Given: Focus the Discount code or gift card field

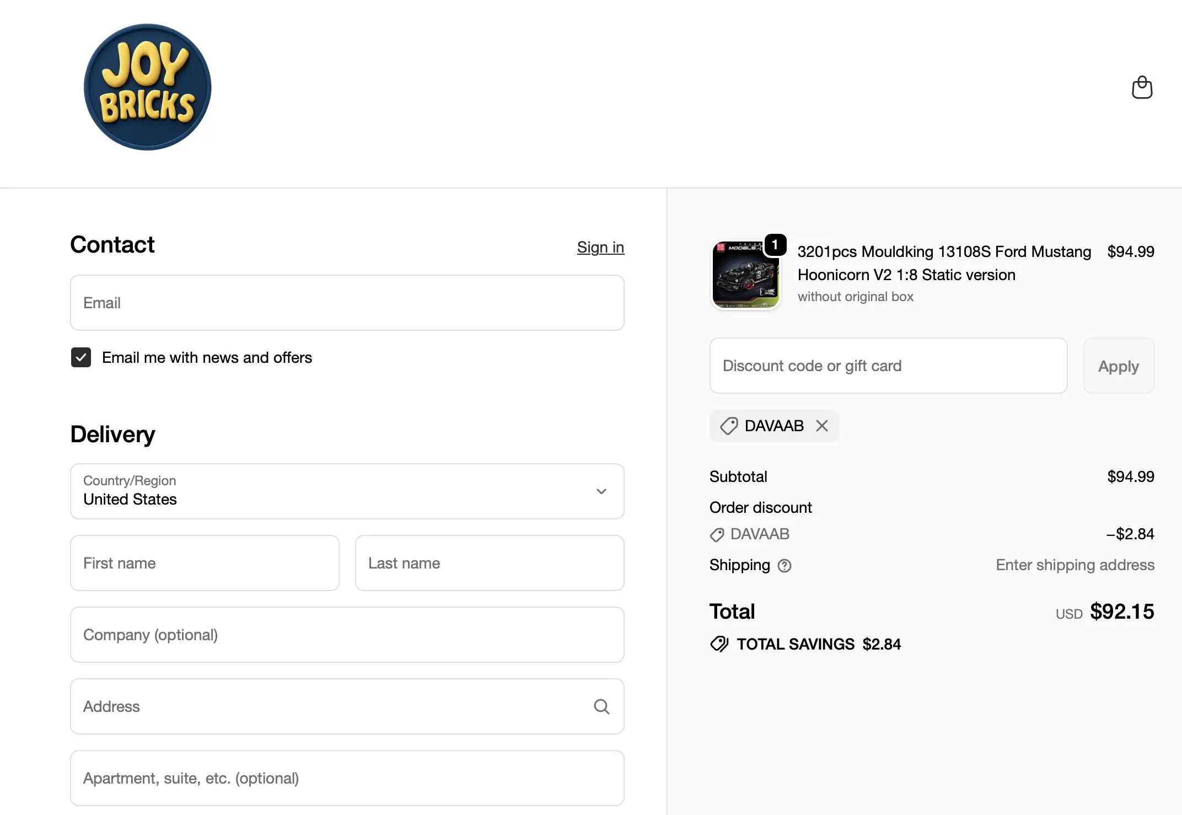Looking at the screenshot, I should 888,366.
